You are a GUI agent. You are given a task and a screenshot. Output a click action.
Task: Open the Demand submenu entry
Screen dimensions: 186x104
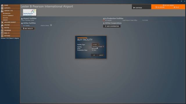click(5, 20)
